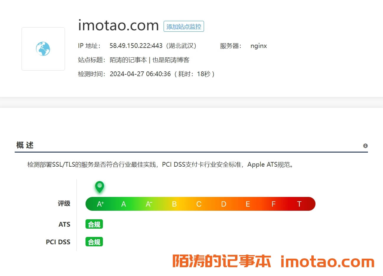383x276 pixels.
Task: Click the ATS 合规 compliance badge
Action: click(x=94, y=224)
